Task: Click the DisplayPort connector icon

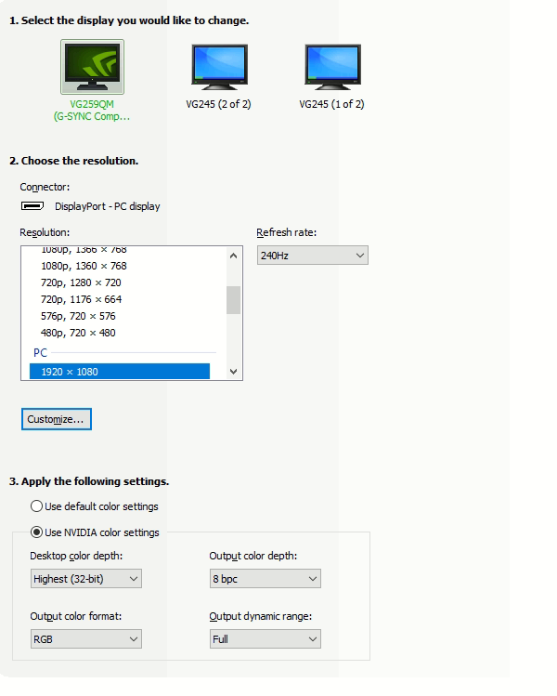Action: (x=32, y=206)
